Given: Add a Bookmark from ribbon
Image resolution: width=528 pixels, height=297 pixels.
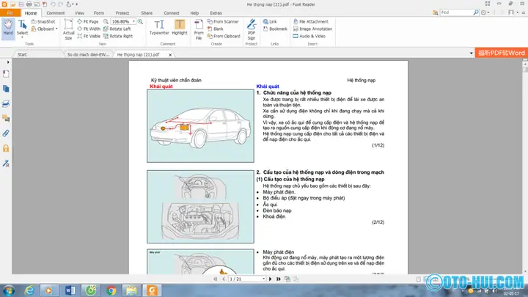Looking at the screenshot, I should pyautogui.click(x=275, y=29).
